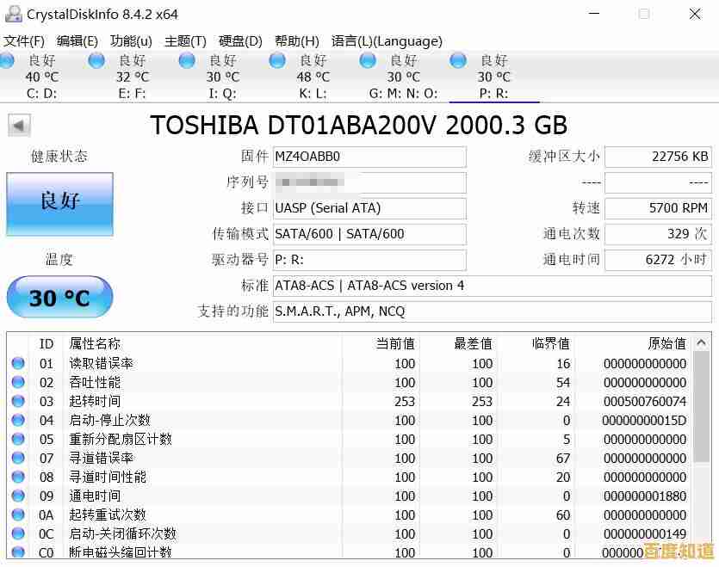Open the 功能(u) menu
Screen dimensions: 719x567
click(x=130, y=40)
